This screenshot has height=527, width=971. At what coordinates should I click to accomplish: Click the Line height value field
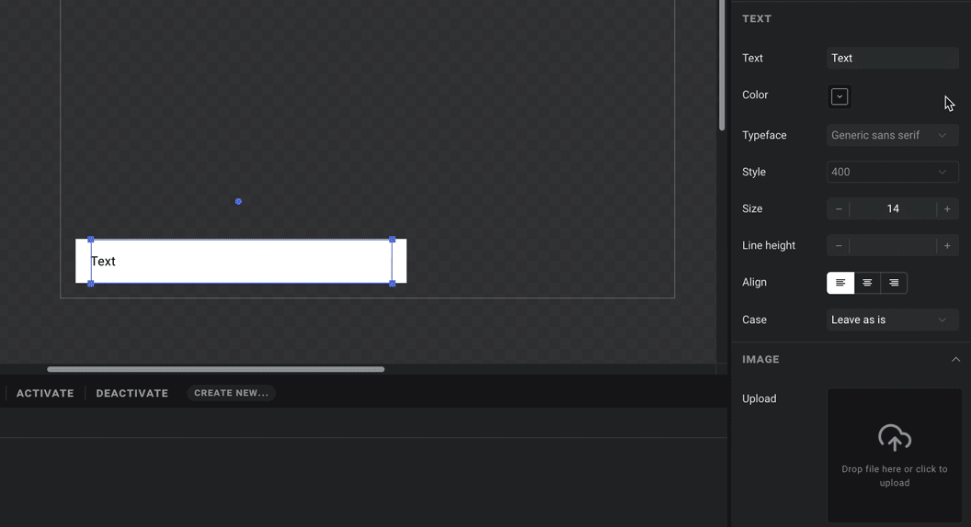(x=893, y=245)
